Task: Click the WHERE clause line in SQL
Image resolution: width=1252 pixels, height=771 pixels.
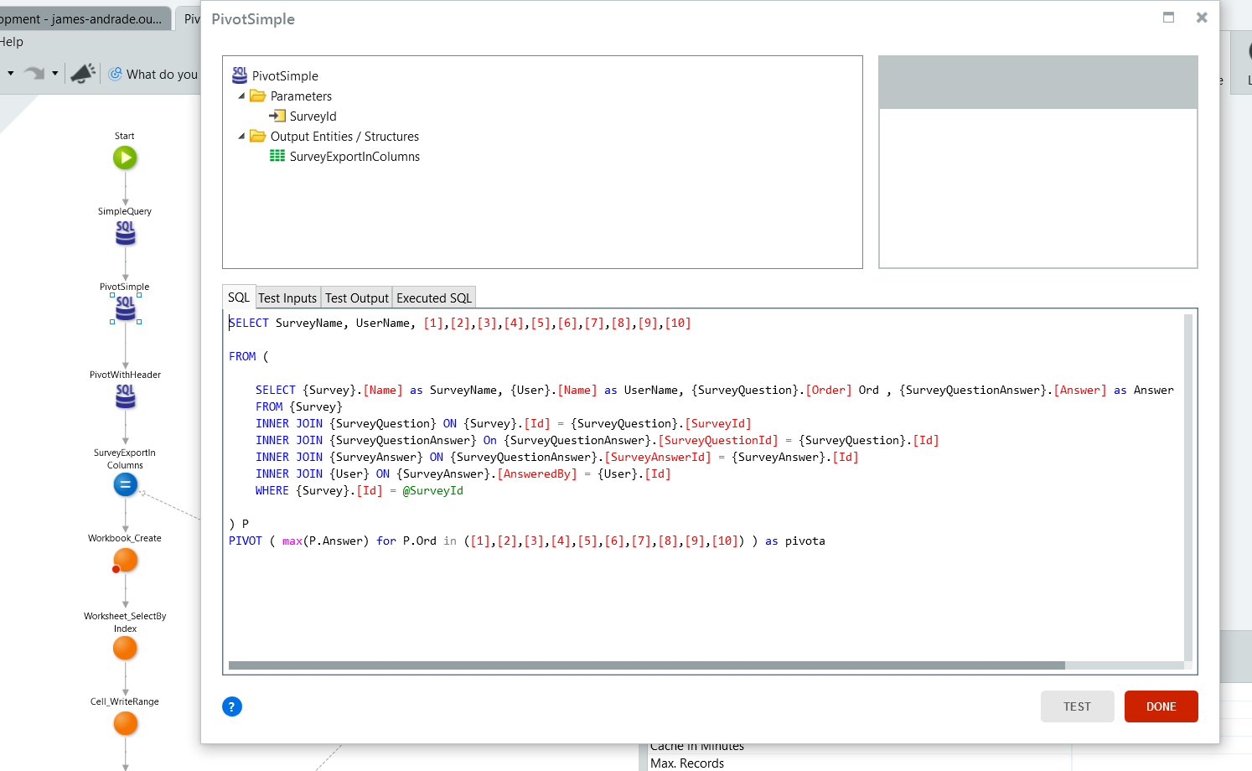Action: click(359, 490)
